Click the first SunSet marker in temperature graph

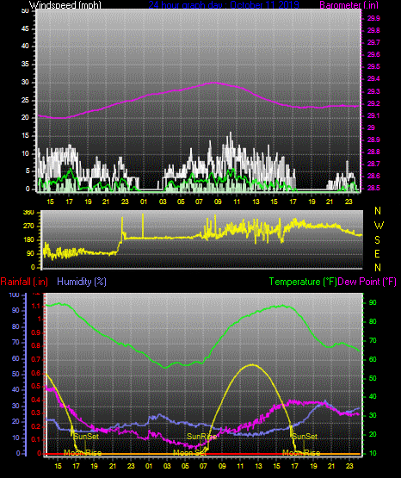tap(86, 437)
